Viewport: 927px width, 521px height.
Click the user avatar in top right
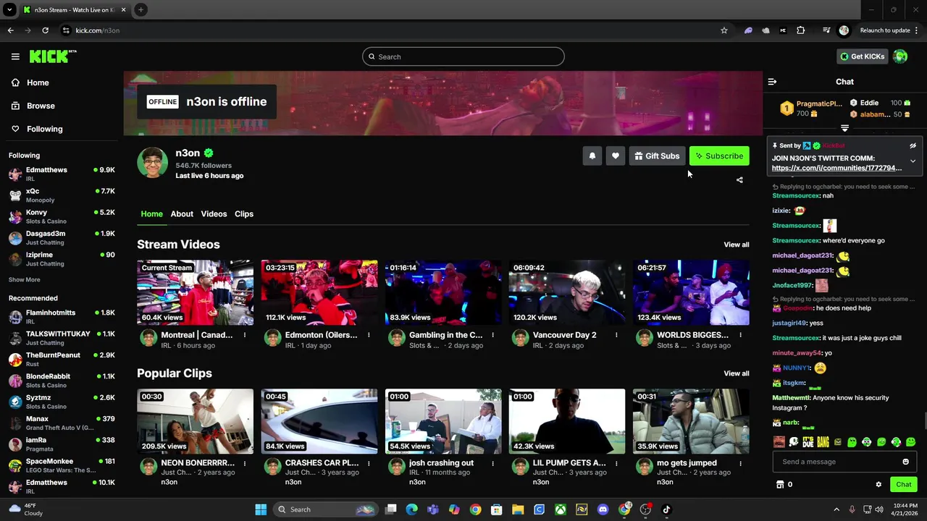(900, 56)
